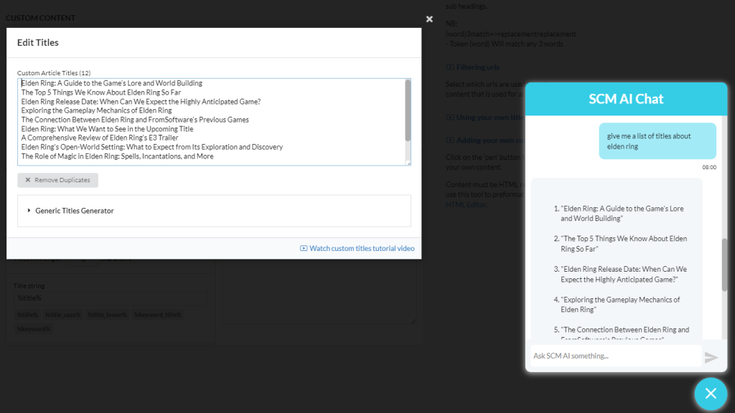Click the SCM AI Chat scrollbar
Viewport: 735px width, 413px height.
coord(724,265)
